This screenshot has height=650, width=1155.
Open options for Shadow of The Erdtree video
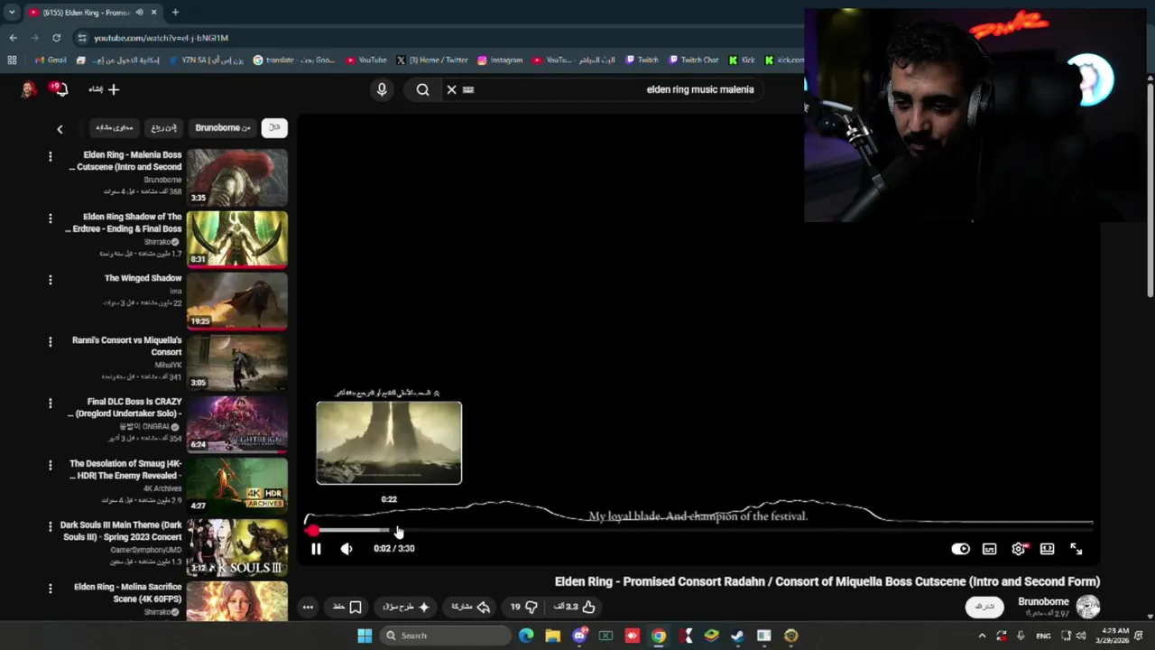point(51,218)
